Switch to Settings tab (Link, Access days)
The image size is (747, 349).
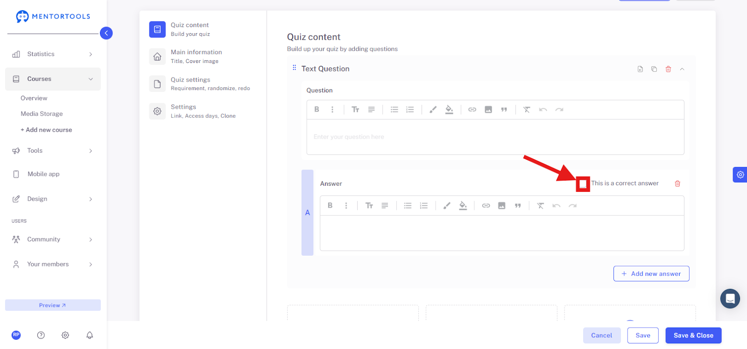point(203,111)
